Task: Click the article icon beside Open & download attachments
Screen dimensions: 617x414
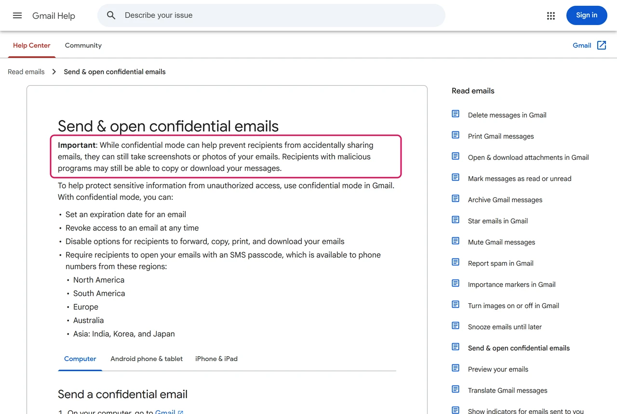Action: tap(456, 156)
